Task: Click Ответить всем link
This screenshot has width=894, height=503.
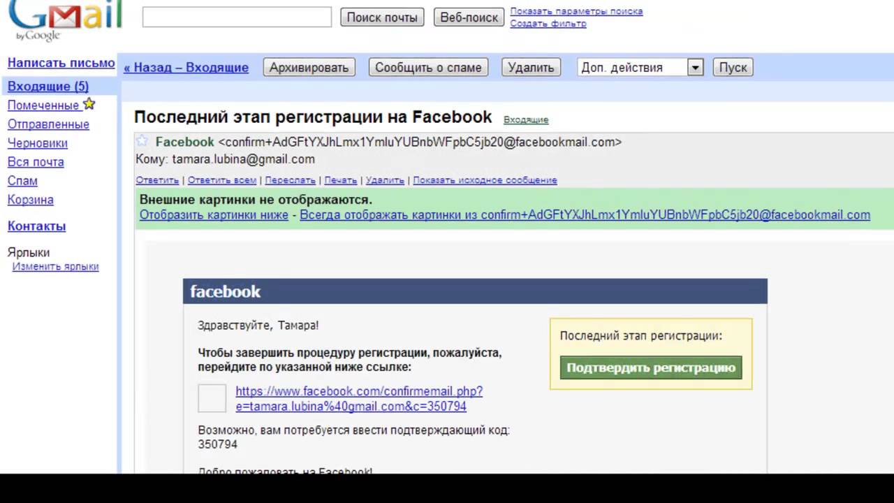Action: pyautogui.click(x=222, y=180)
